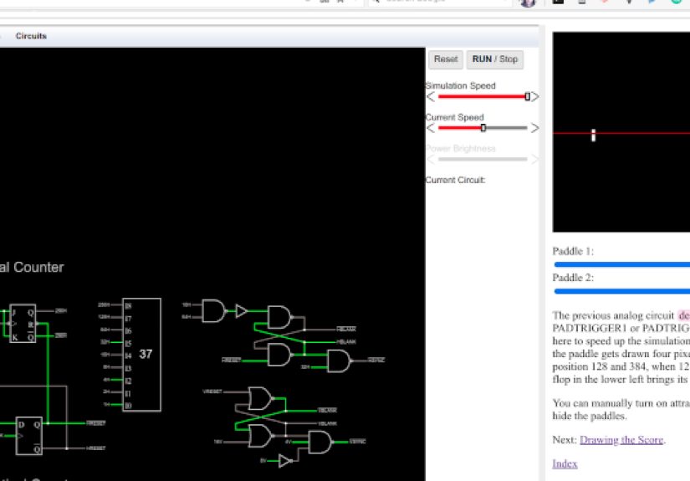
Task: Select the inverter fed by 8V
Action: pos(284,461)
